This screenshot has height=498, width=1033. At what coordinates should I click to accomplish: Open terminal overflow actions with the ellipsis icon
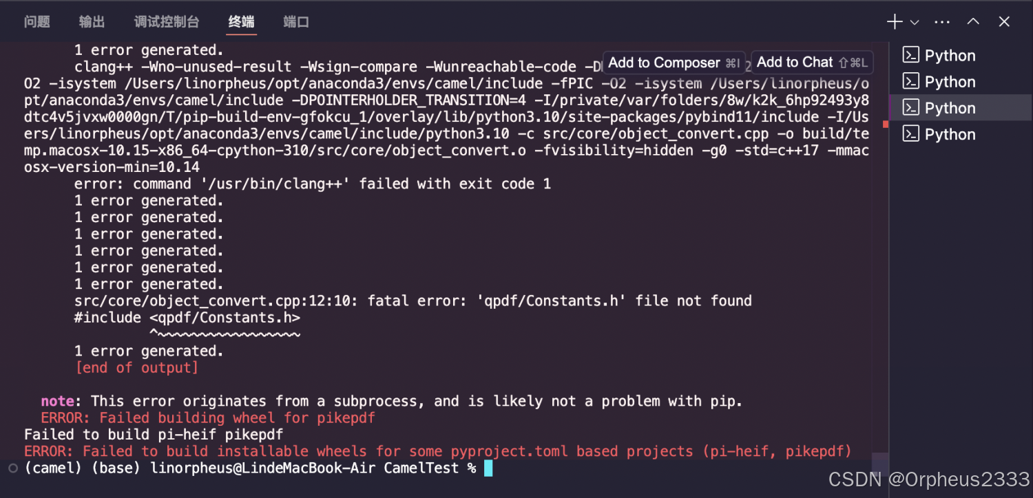tap(942, 21)
